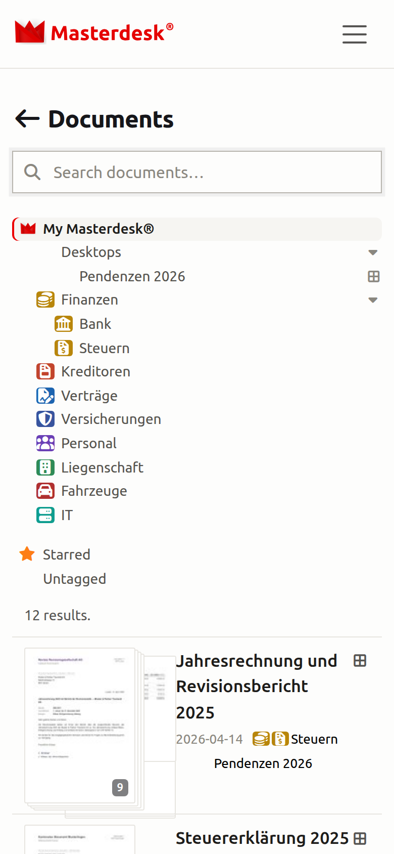394x854 pixels.
Task: Show Untagged documents
Action: tap(75, 579)
